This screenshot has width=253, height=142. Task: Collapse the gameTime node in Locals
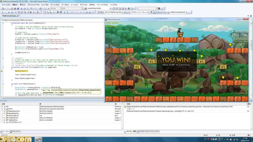point(2,109)
